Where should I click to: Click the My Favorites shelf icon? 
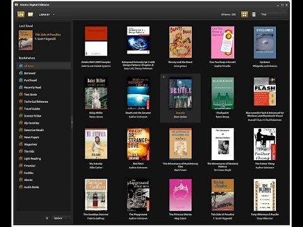(x=21, y=123)
